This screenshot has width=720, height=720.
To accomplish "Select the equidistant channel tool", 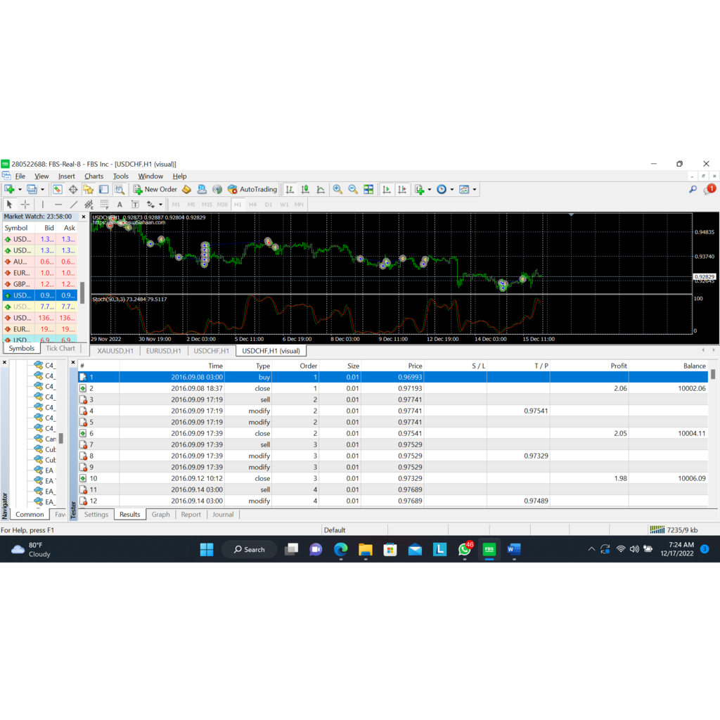I will 89,205.
